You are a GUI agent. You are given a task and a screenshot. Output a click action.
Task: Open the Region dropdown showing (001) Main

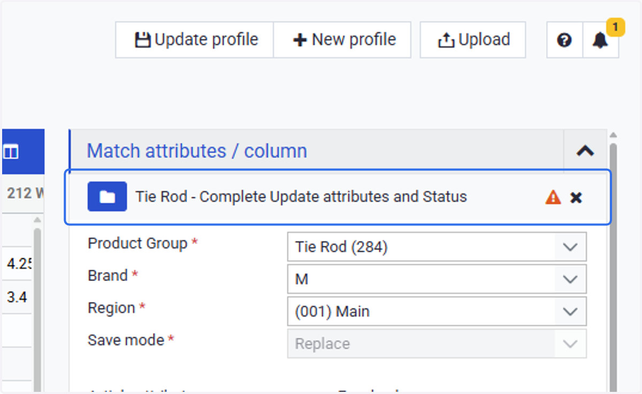click(x=437, y=311)
